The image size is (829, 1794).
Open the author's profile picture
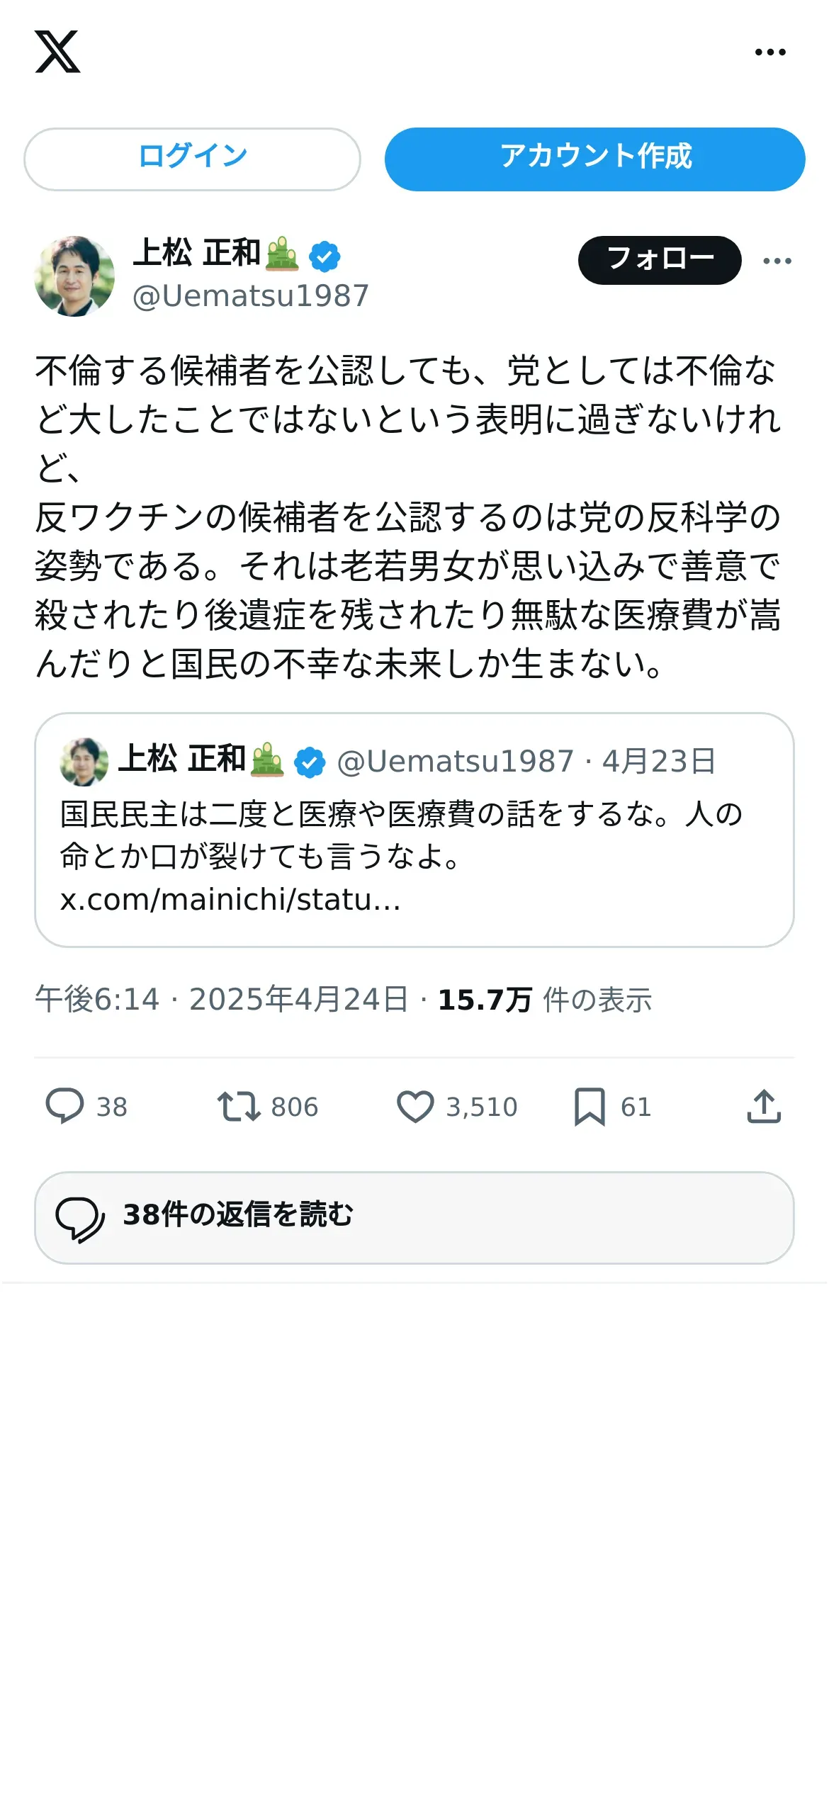click(x=74, y=276)
